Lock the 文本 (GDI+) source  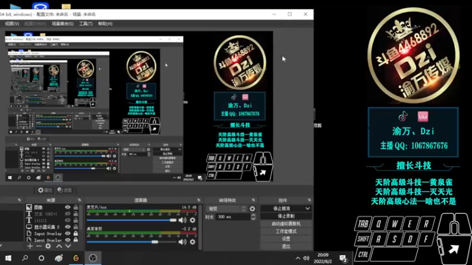[76, 214]
